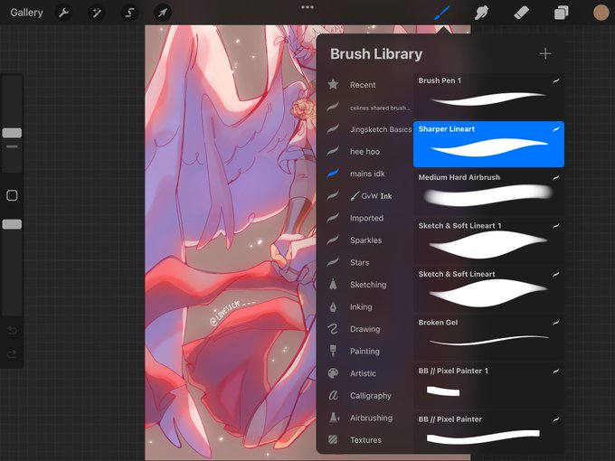Open the Calligraphy brush set
This screenshot has width=615, height=461.
(370, 396)
